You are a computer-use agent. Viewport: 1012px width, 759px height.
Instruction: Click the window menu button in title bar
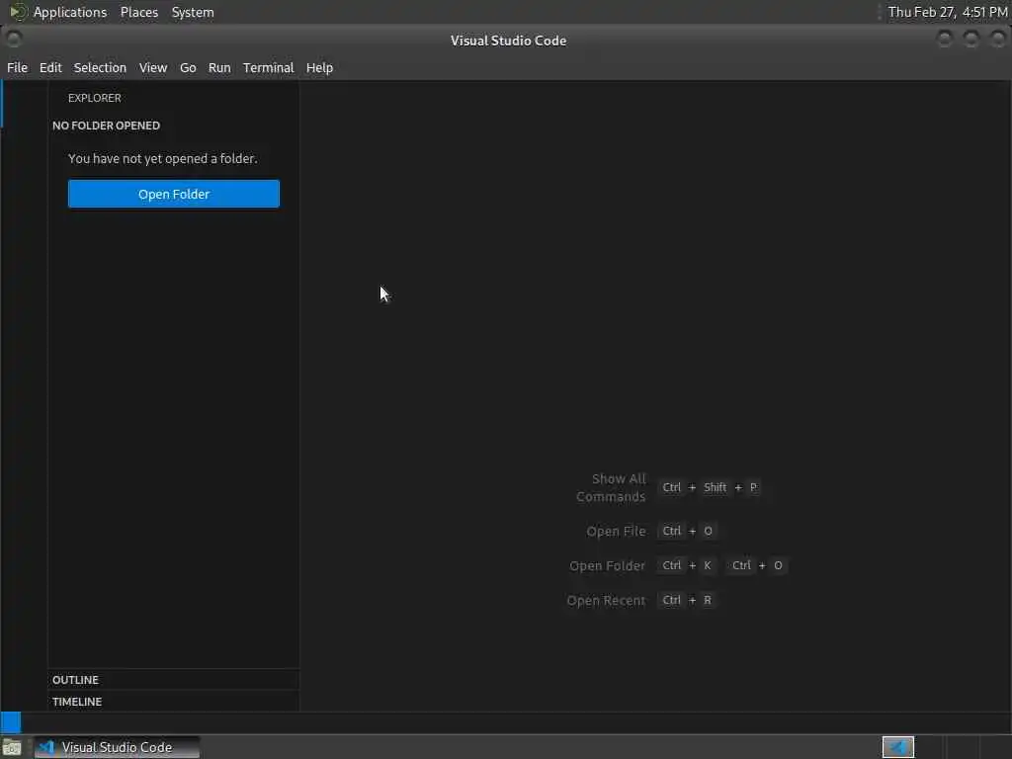14,40
